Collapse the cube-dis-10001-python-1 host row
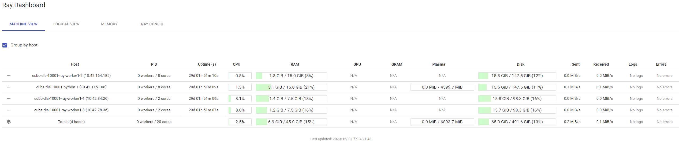Image resolution: width=679 pixels, height=143 pixels. click(x=9, y=87)
